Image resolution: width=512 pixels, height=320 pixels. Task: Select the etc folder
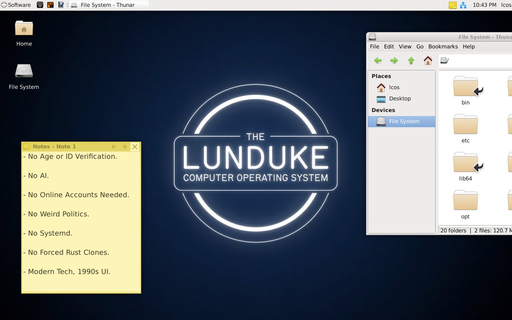click(x=466, y=128)
